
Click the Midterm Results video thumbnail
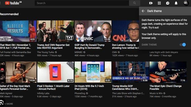pos(18,31)
